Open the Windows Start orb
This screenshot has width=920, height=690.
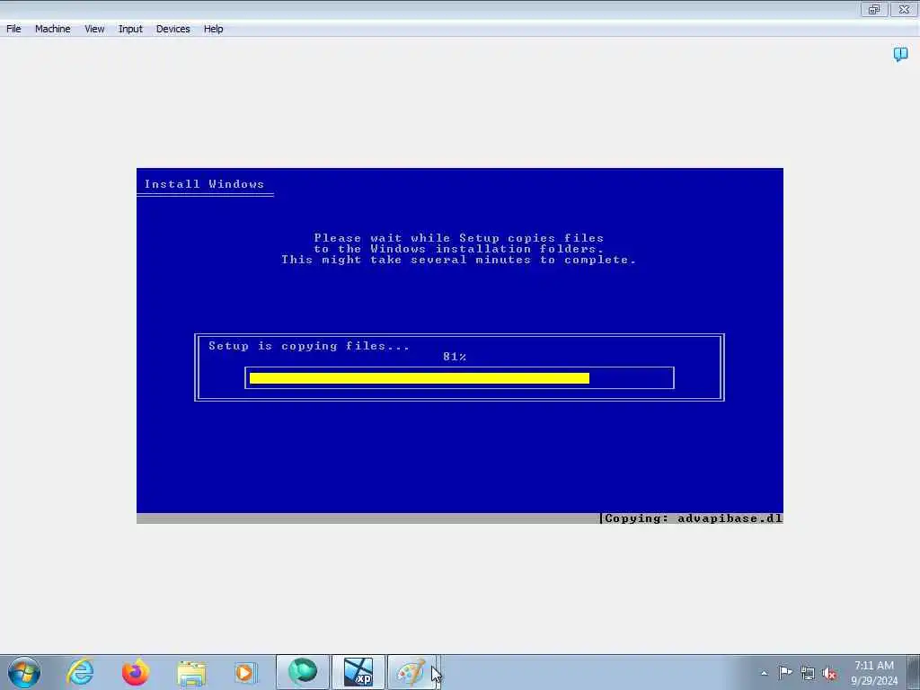coord(23,672)
